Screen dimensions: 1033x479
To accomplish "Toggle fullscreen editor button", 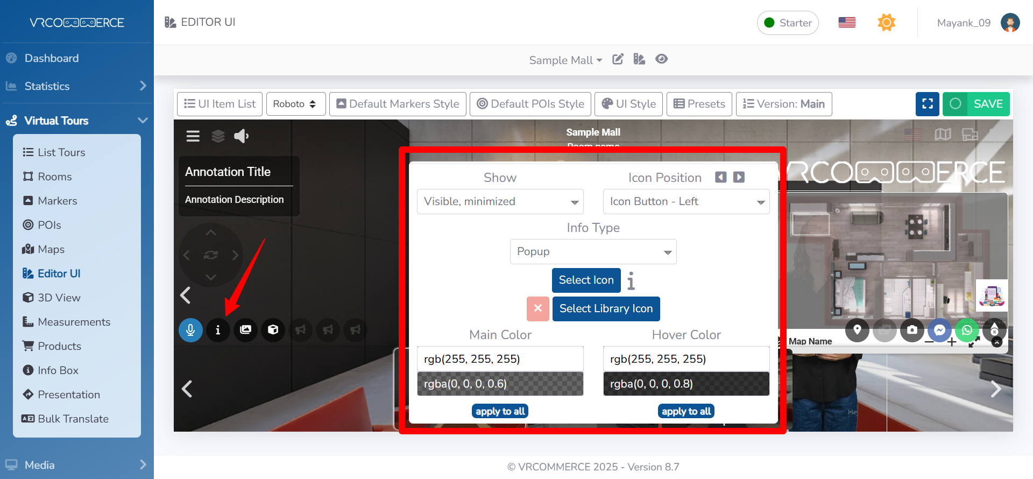I will pyautogui.click(x=927, y=104).
